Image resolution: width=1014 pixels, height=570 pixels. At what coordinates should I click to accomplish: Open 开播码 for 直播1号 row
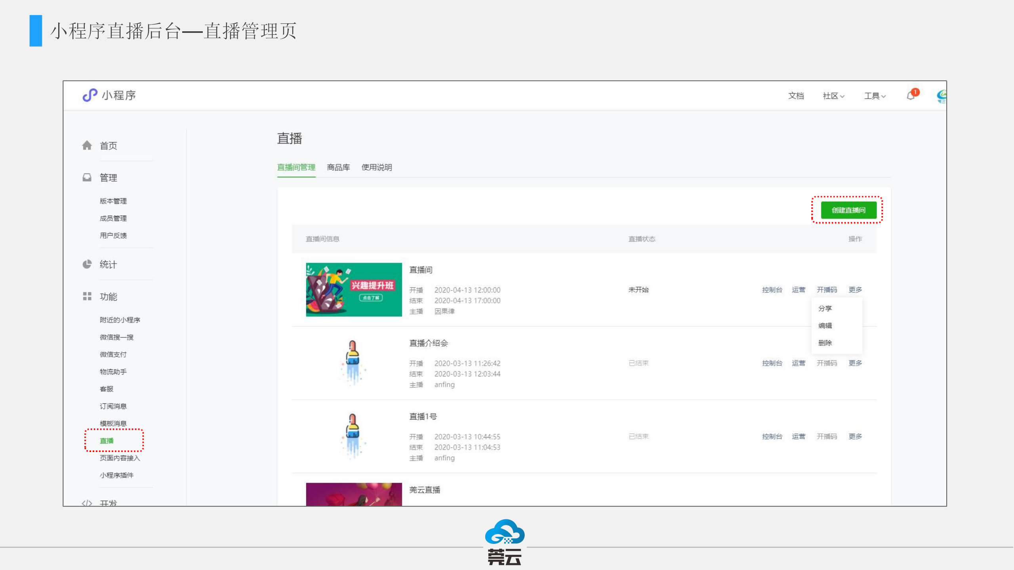pyautogui.click(x=827, y=436)
